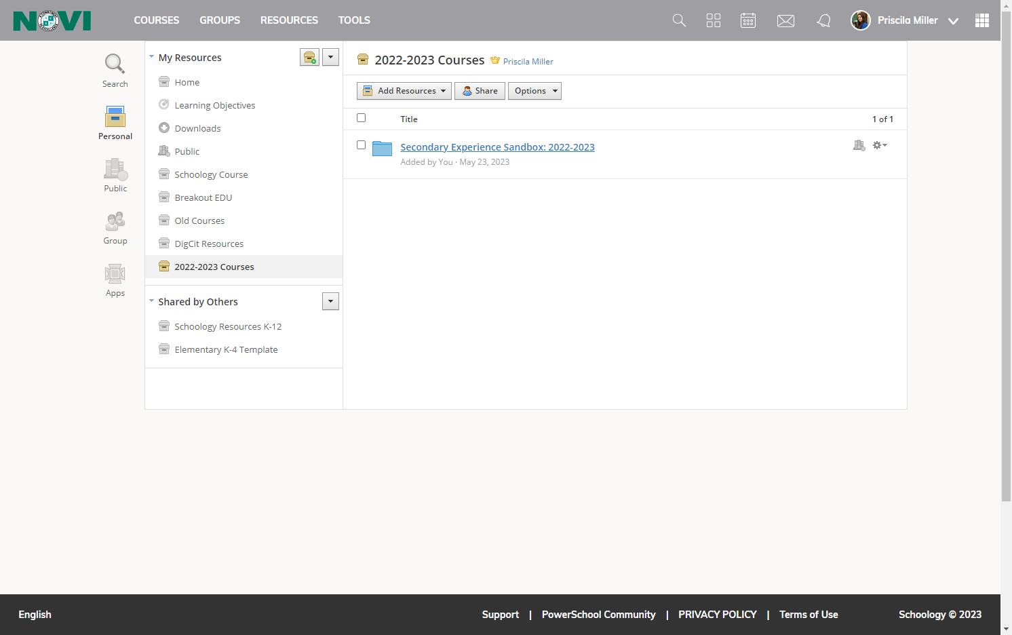The image size is (1012, 635).
Task: Click the Title column header
Action: (409, 119)
